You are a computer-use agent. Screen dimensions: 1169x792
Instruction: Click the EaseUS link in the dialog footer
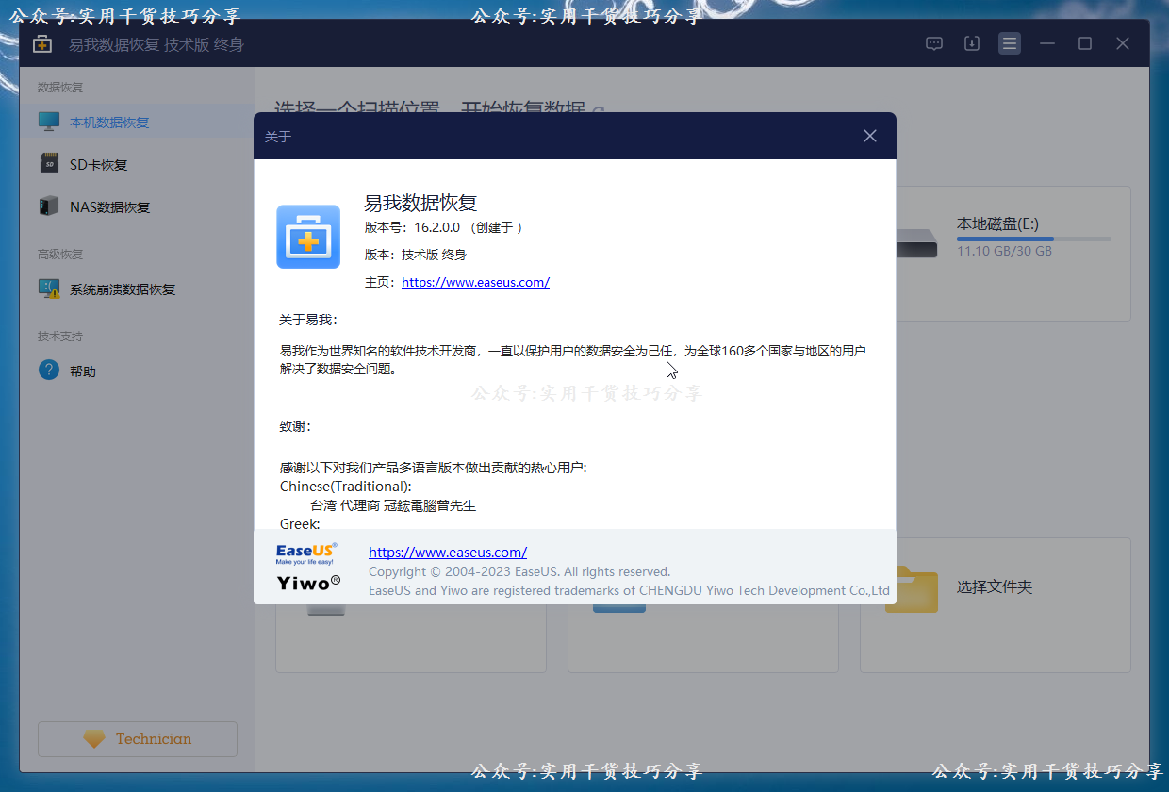(448, 552)
